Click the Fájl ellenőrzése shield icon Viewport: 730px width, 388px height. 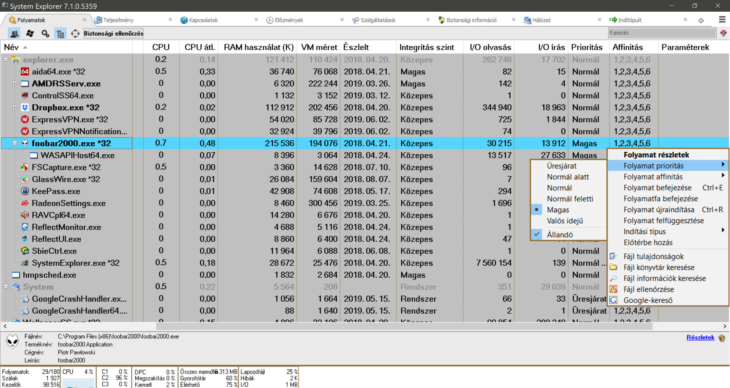click(613, 289)
